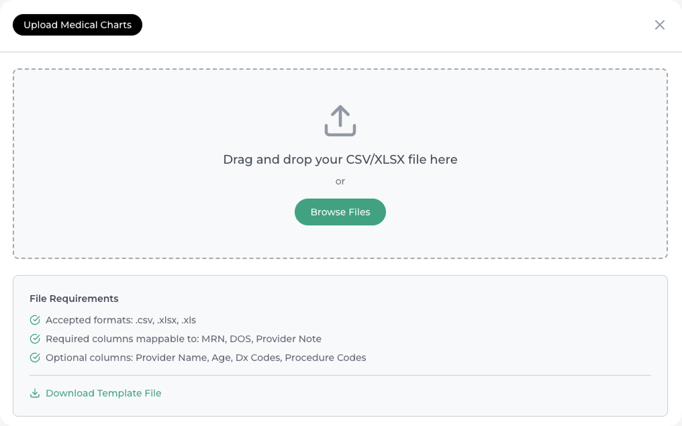Click the upload tray arrow icon
Screen dimensions: 682x426
point(340,121)
